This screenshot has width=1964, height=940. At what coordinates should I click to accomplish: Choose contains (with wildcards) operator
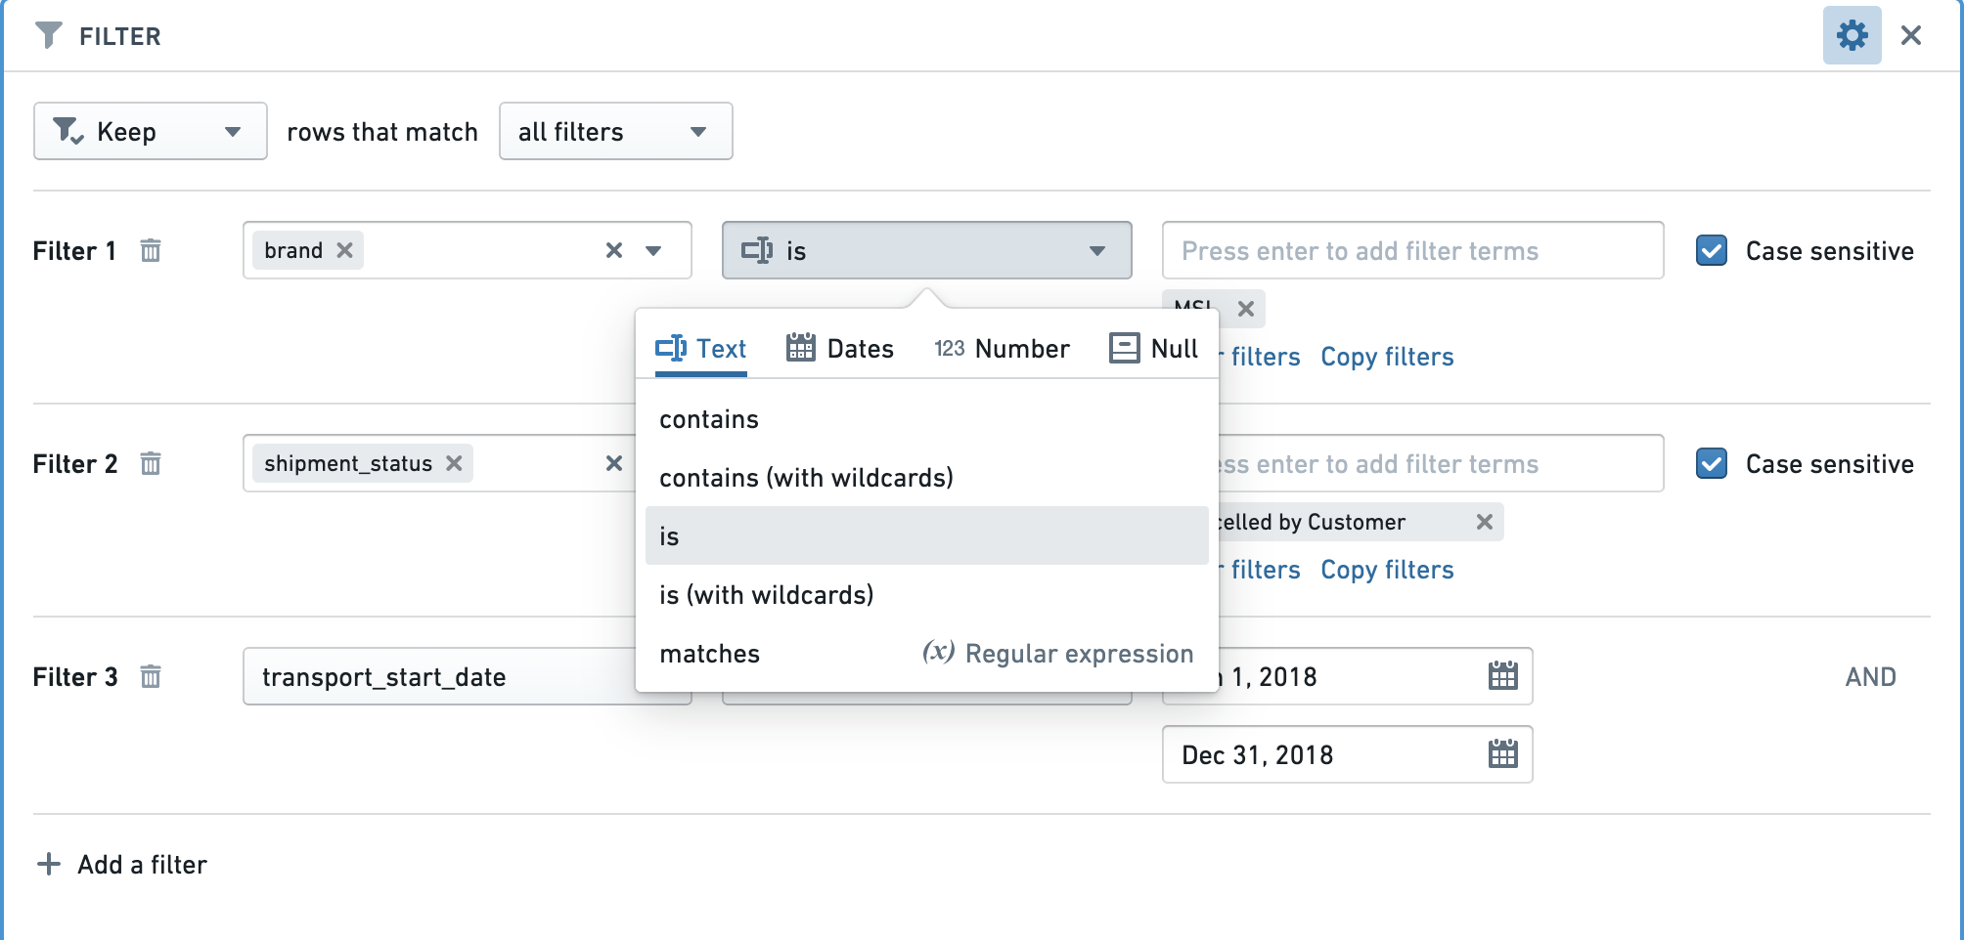(x=926, y=478)
